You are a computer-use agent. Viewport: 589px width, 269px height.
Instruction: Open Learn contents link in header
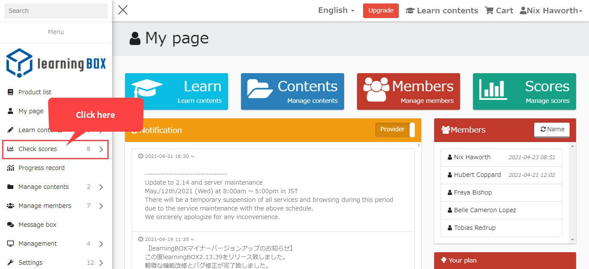[442, 11]
